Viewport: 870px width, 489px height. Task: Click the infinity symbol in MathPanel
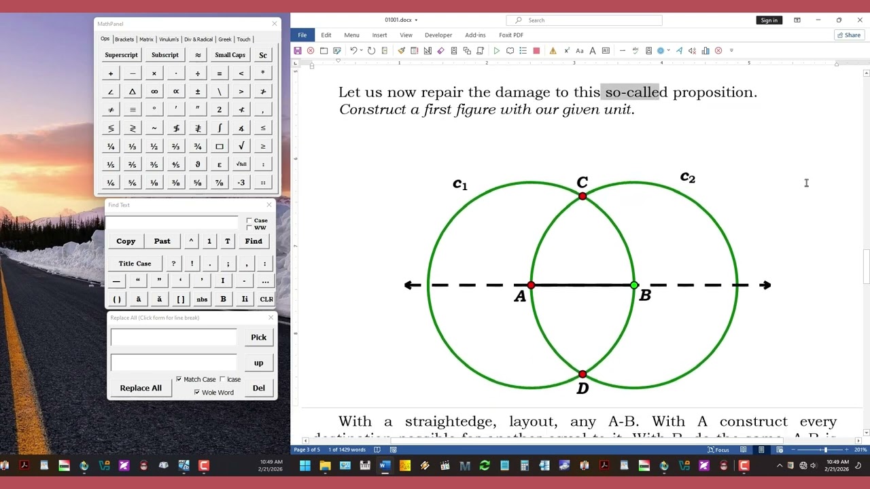coord(154,92)
